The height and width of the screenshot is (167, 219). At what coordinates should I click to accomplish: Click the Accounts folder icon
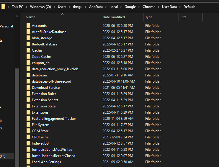click(x=28, y=26)
